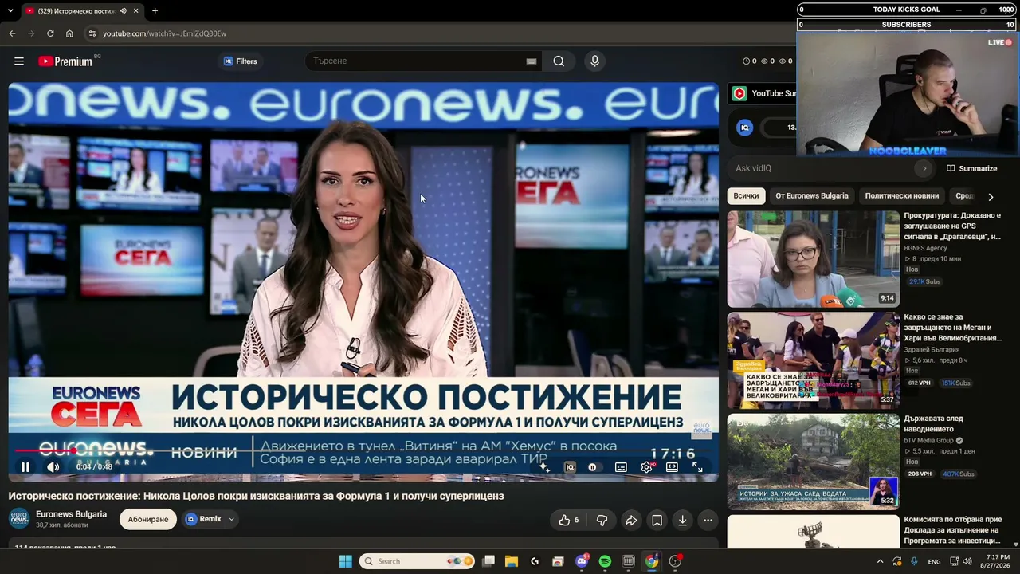1020x574 pixels.
Task: Like the video
Action: point(568,521)
